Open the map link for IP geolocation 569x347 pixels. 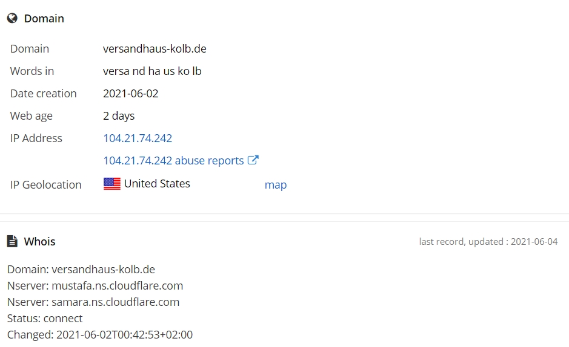coord(276,185)
